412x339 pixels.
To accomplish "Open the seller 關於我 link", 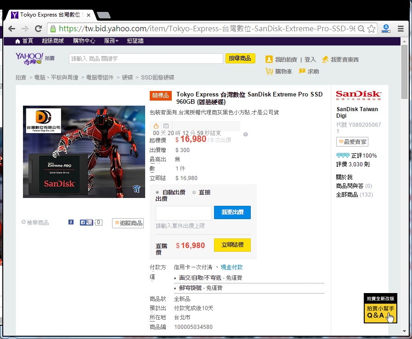I will pyautogui.click(x=344, y=177).
